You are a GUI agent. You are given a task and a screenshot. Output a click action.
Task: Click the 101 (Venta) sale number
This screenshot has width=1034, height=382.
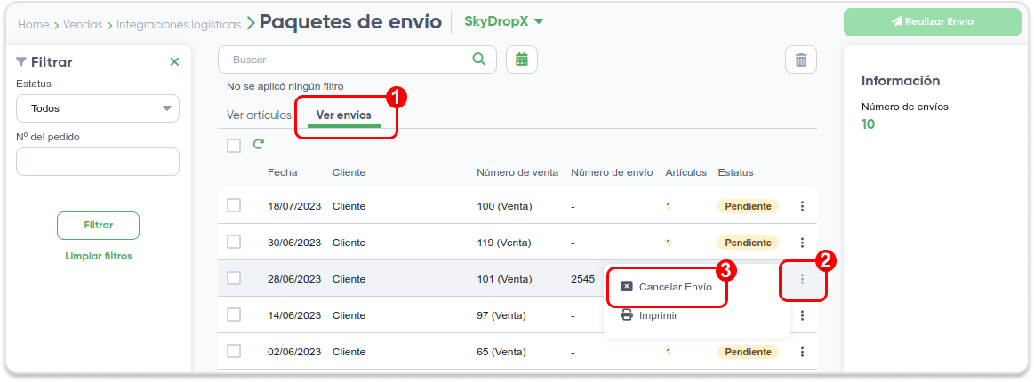point(504,279)
